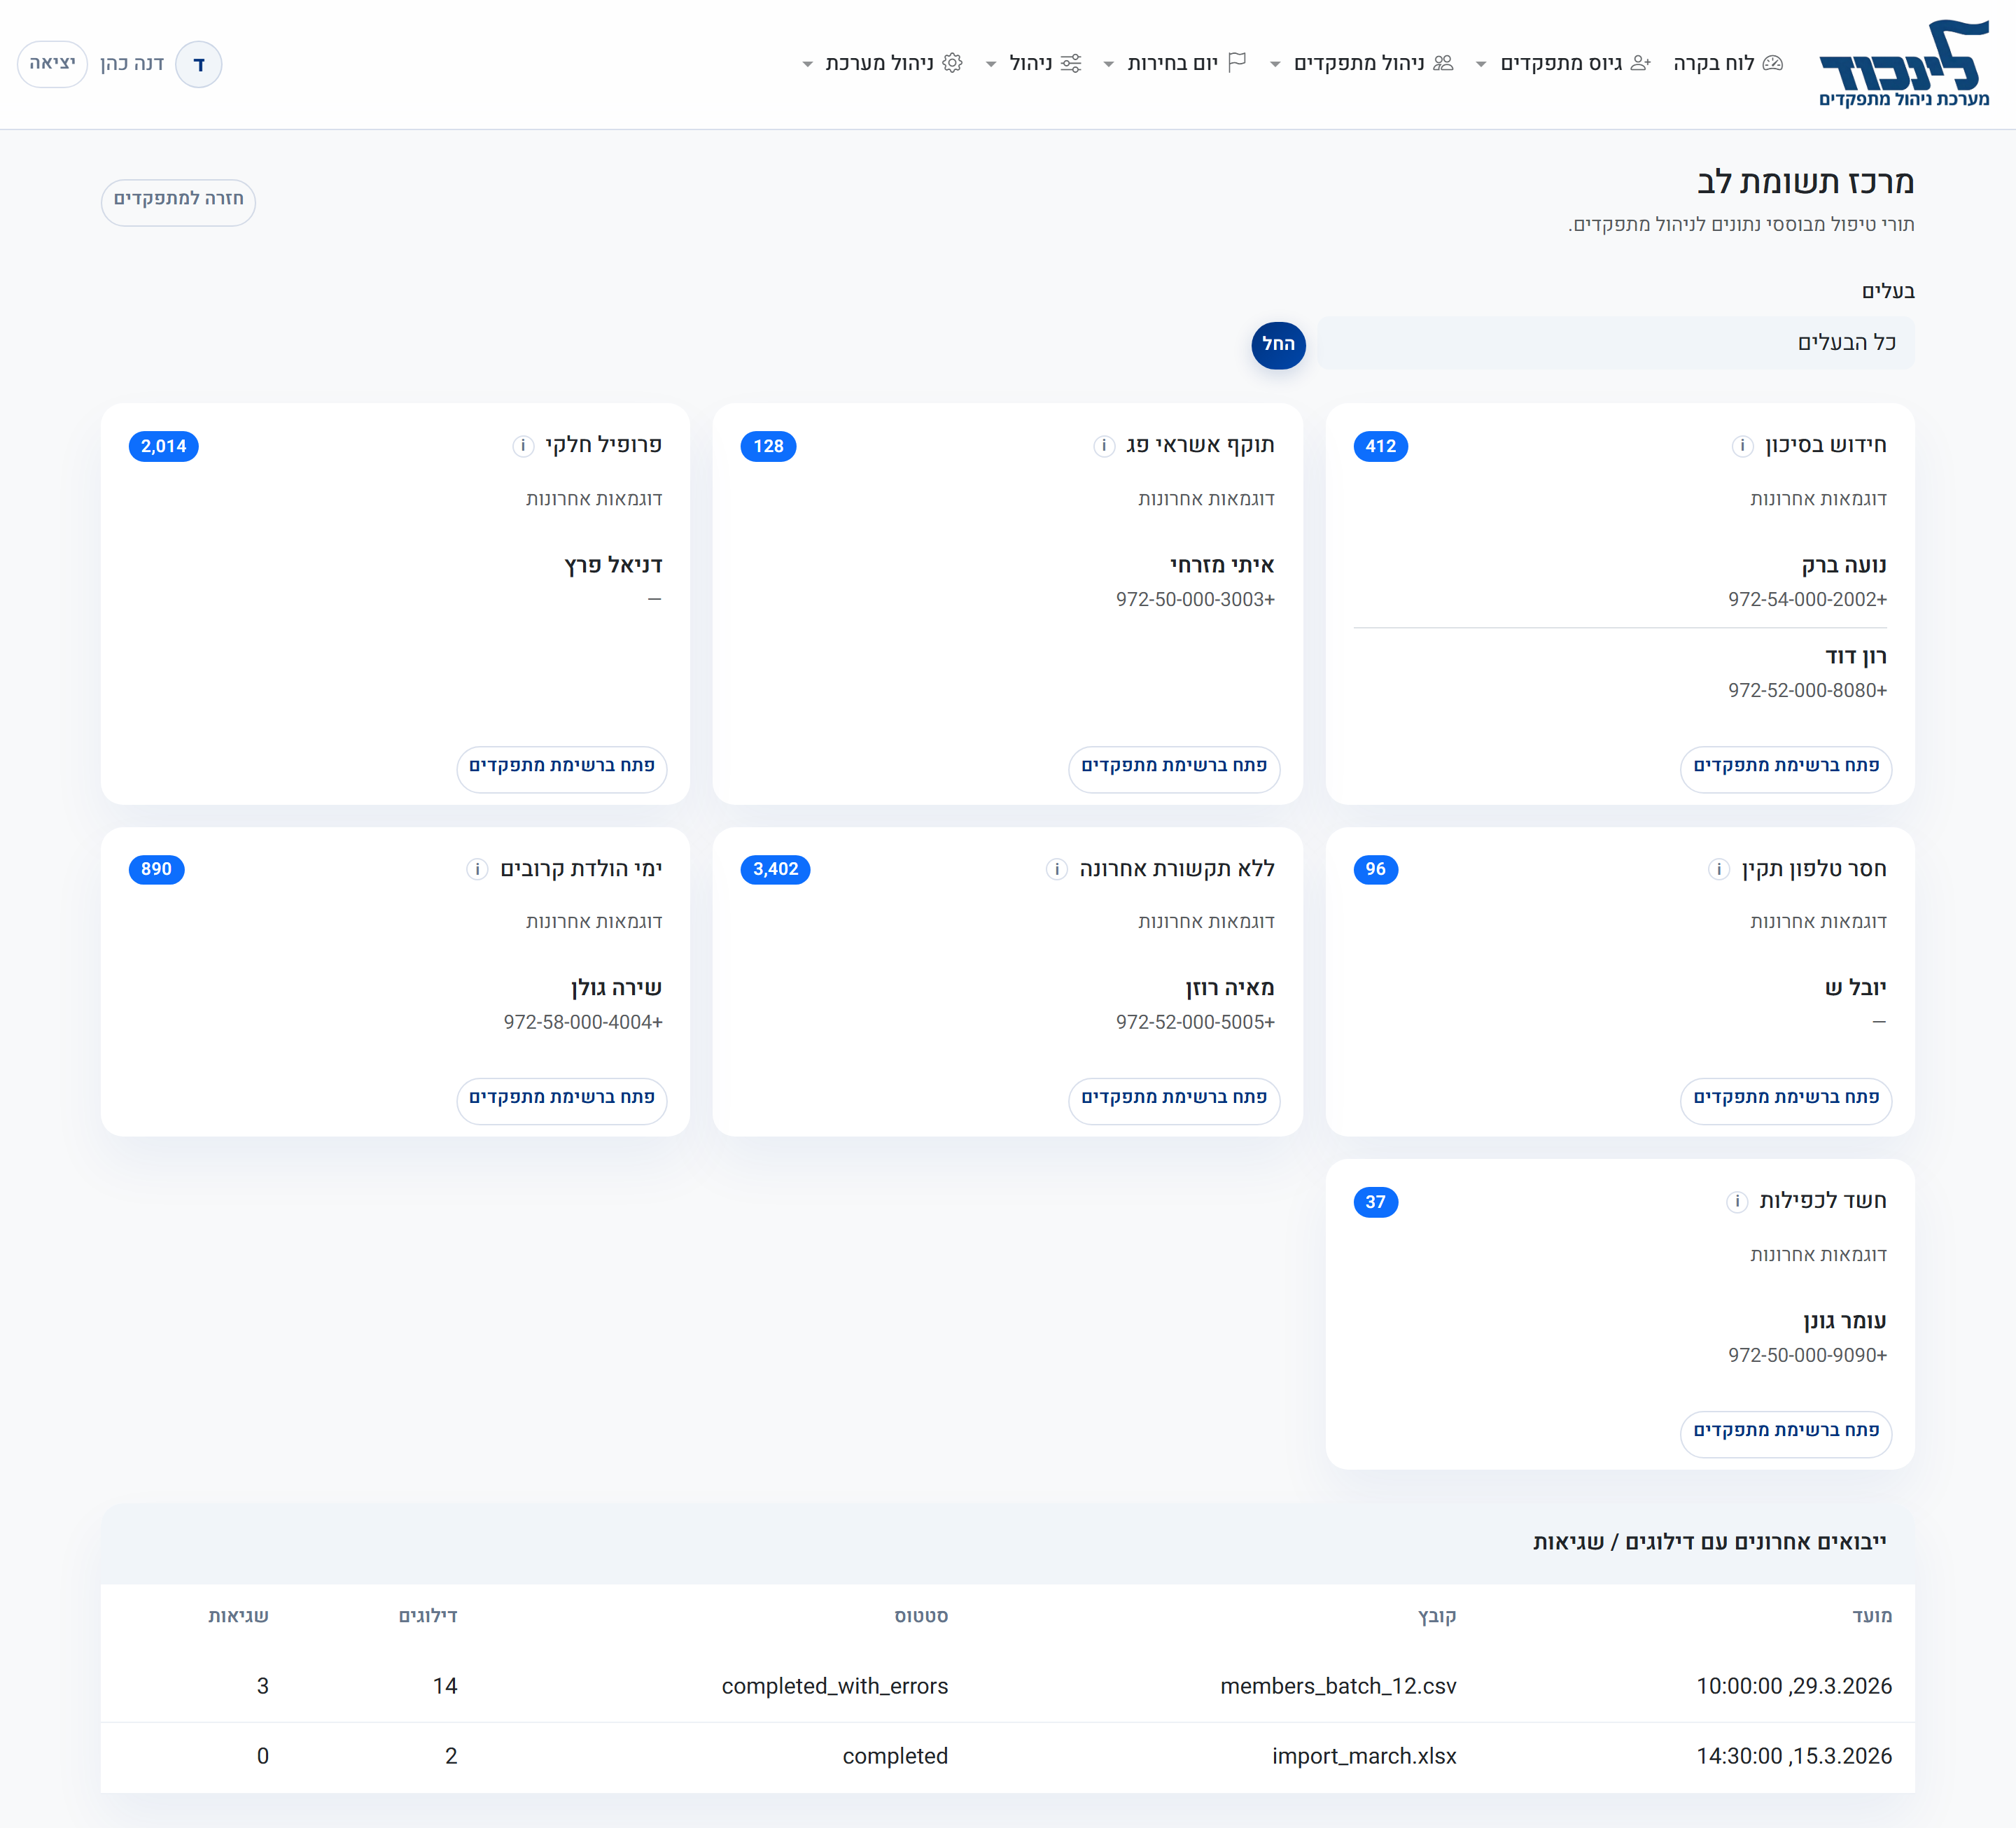
Task: Click the Linkud logo
Action: 1903,63
